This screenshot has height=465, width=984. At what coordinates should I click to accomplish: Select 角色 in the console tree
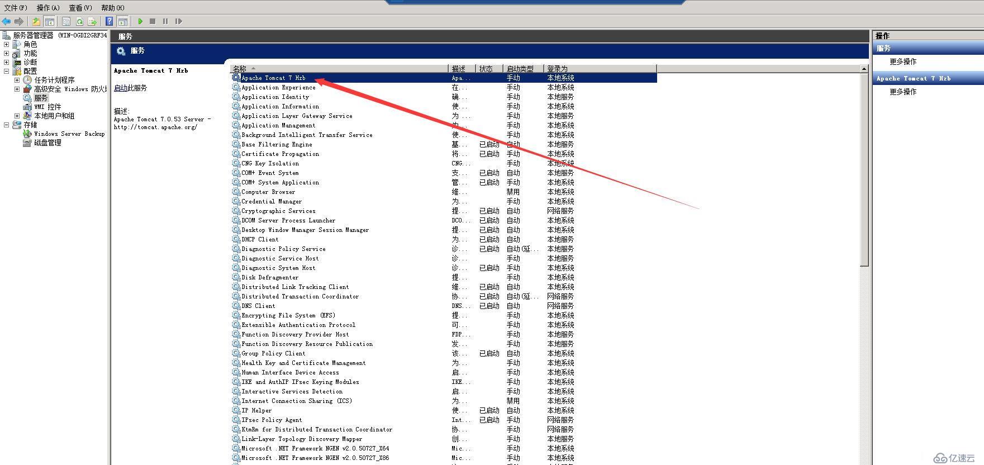[30, 44]
